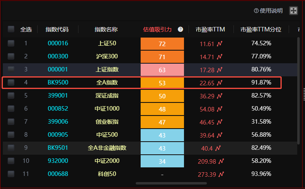305x189 pixels.
Task: Click trend chart icon for 上证指数
Action: (x=220, y=70)
